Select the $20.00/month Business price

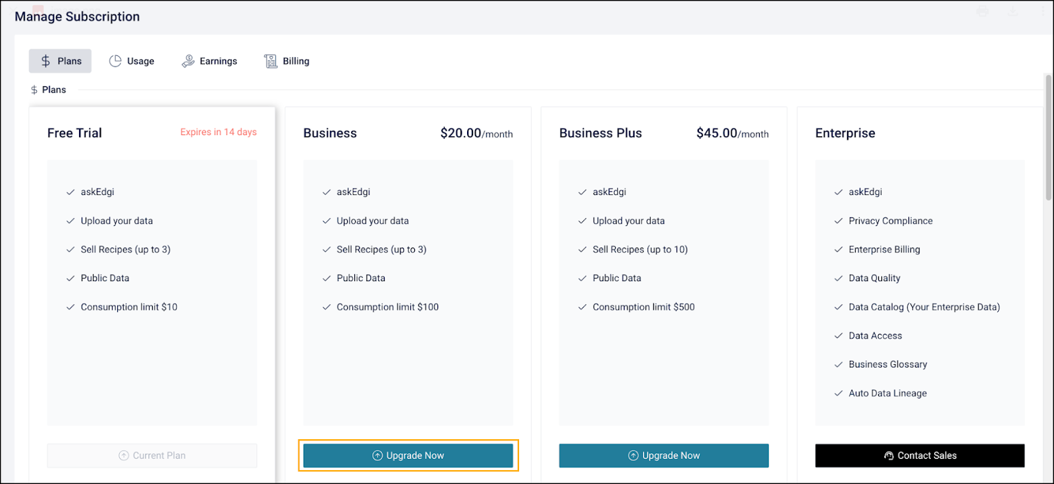(x=476, y=134)
